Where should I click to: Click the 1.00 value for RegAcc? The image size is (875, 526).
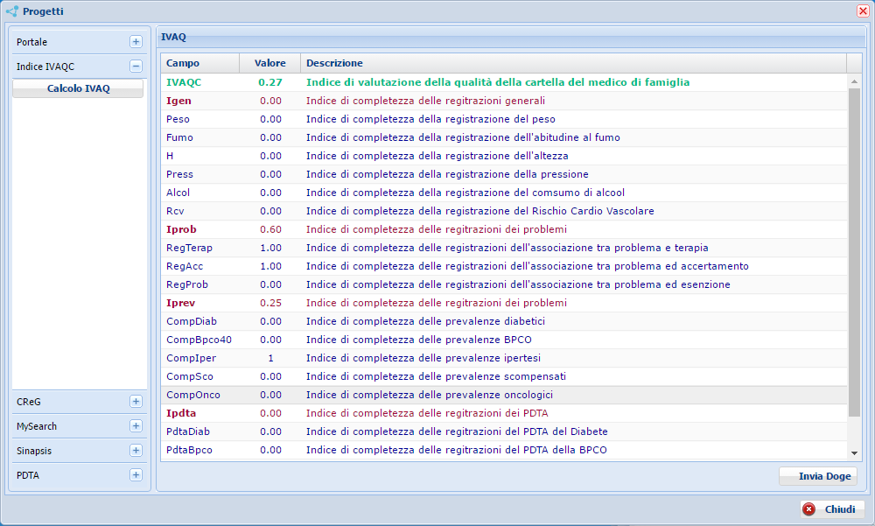coord(270,266)
